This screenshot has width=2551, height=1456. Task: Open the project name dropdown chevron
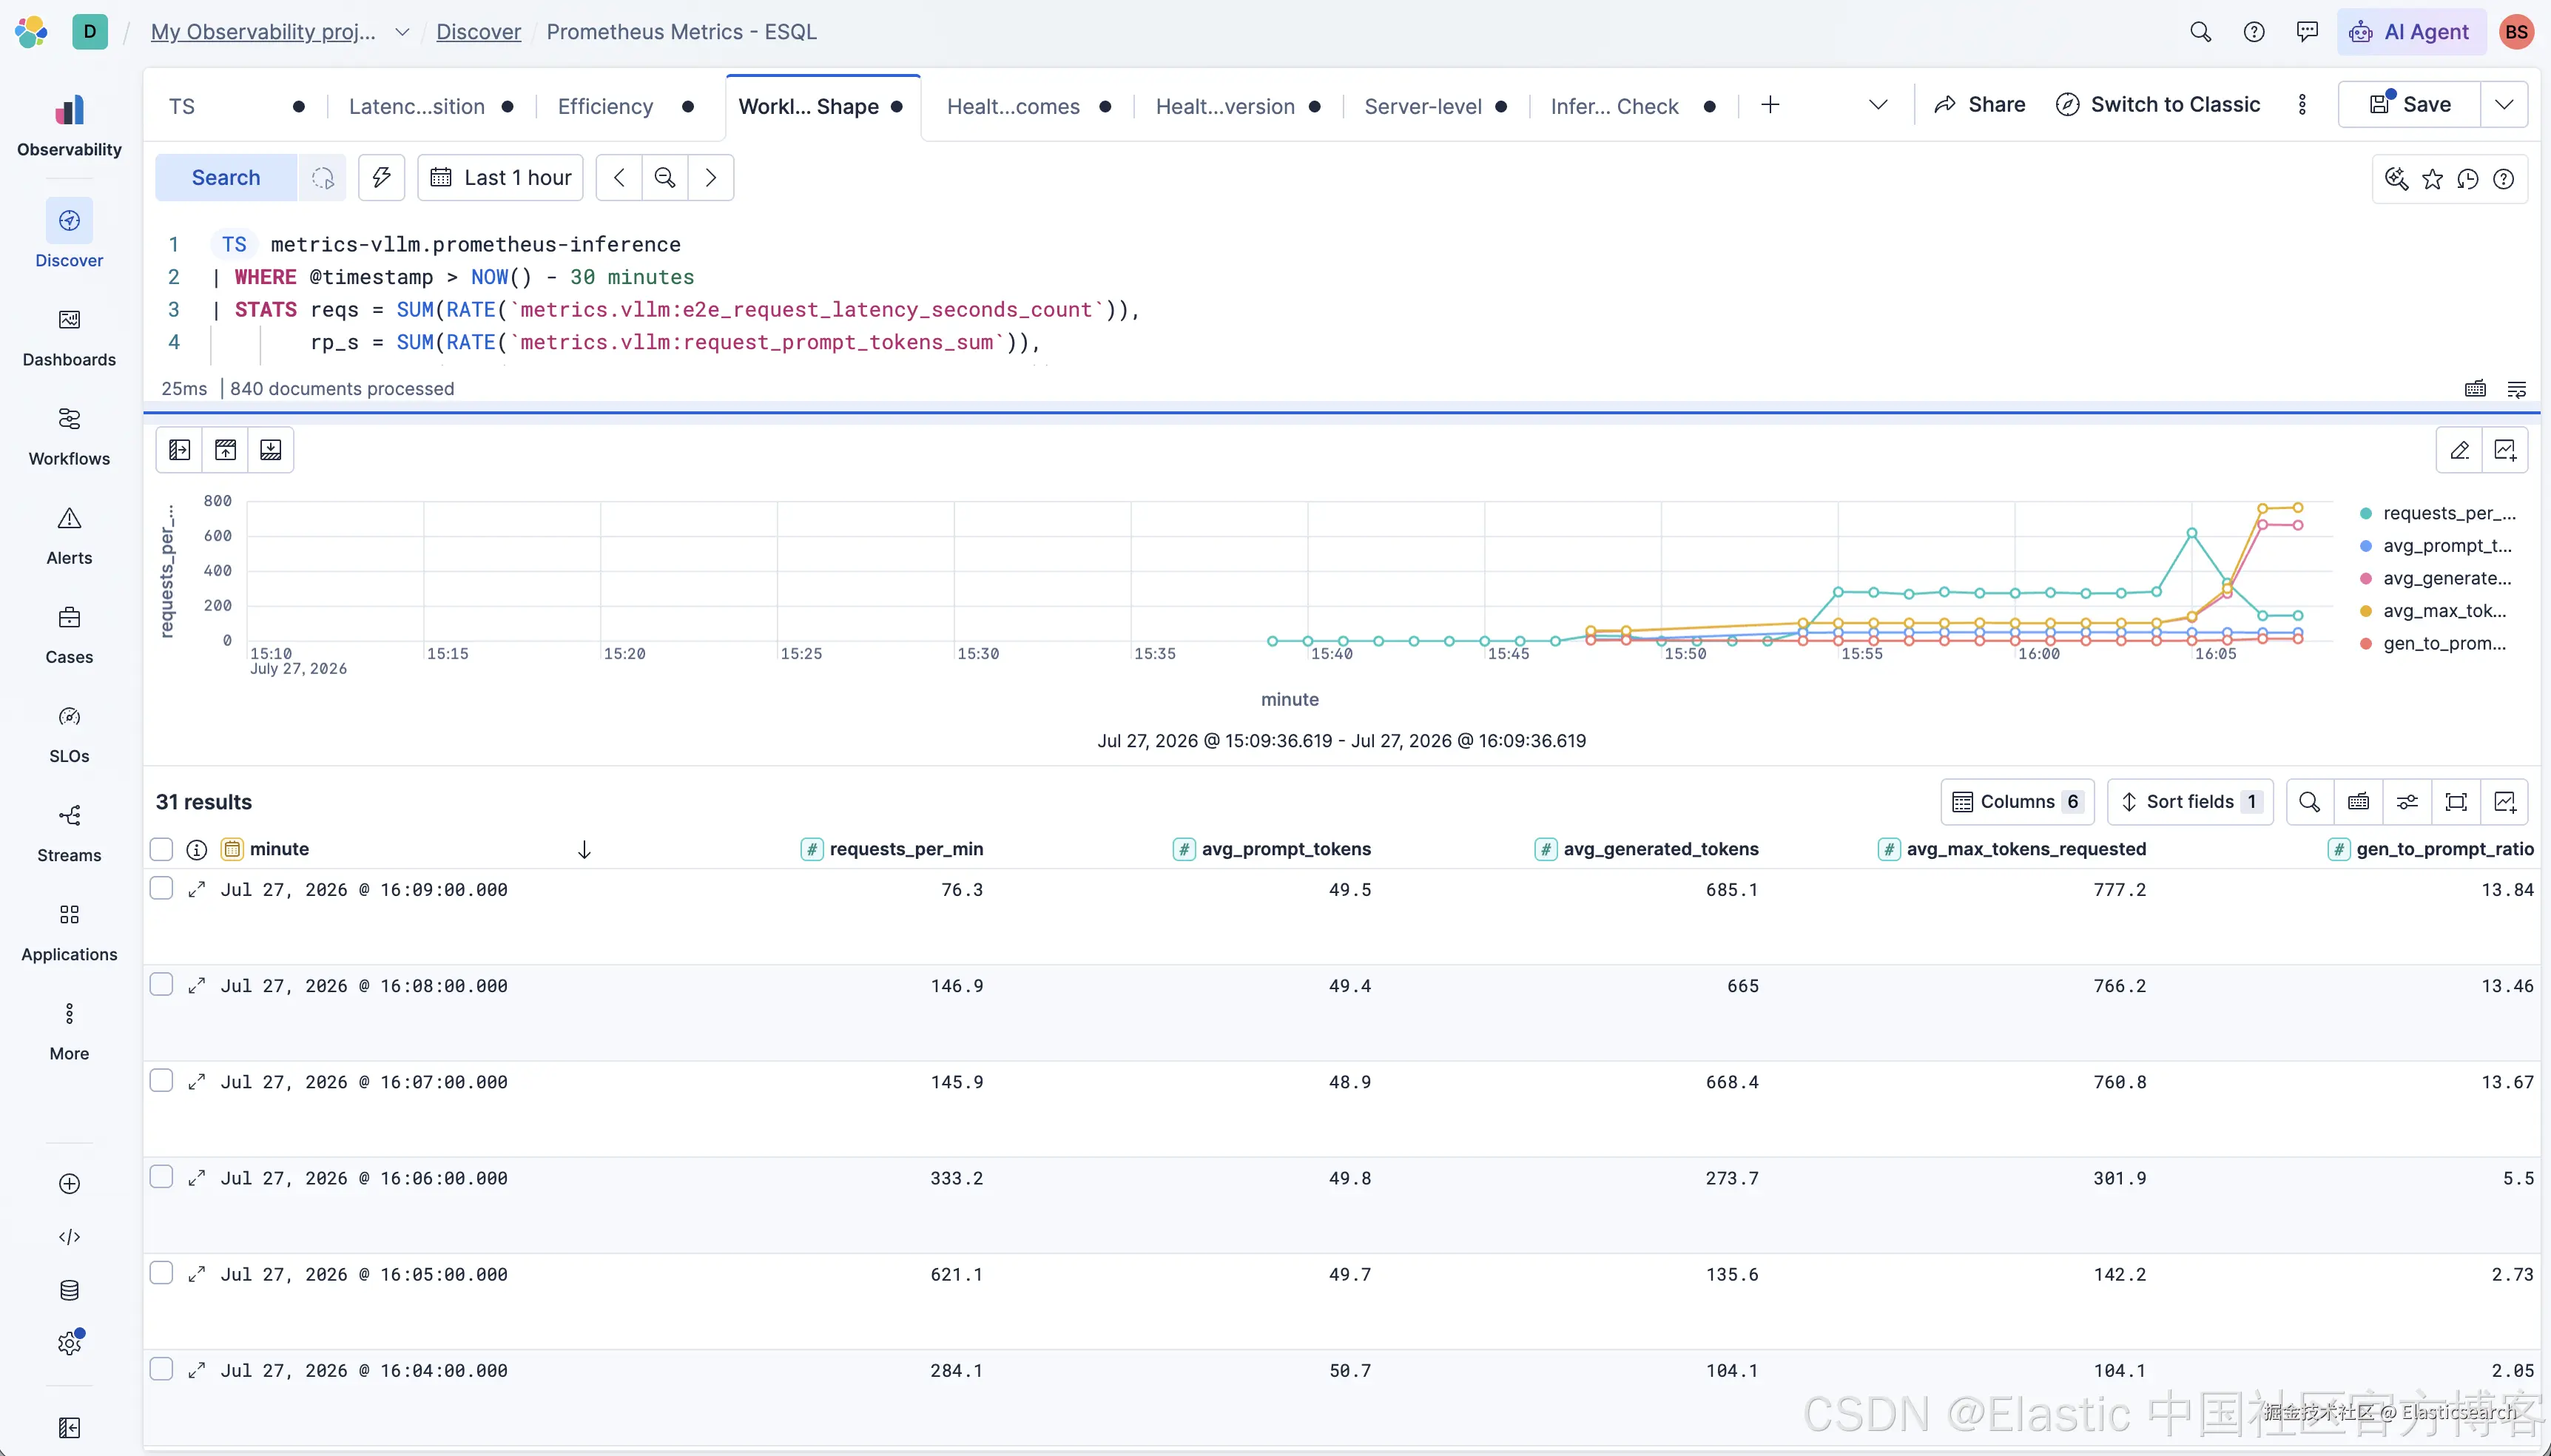point(402,32)
